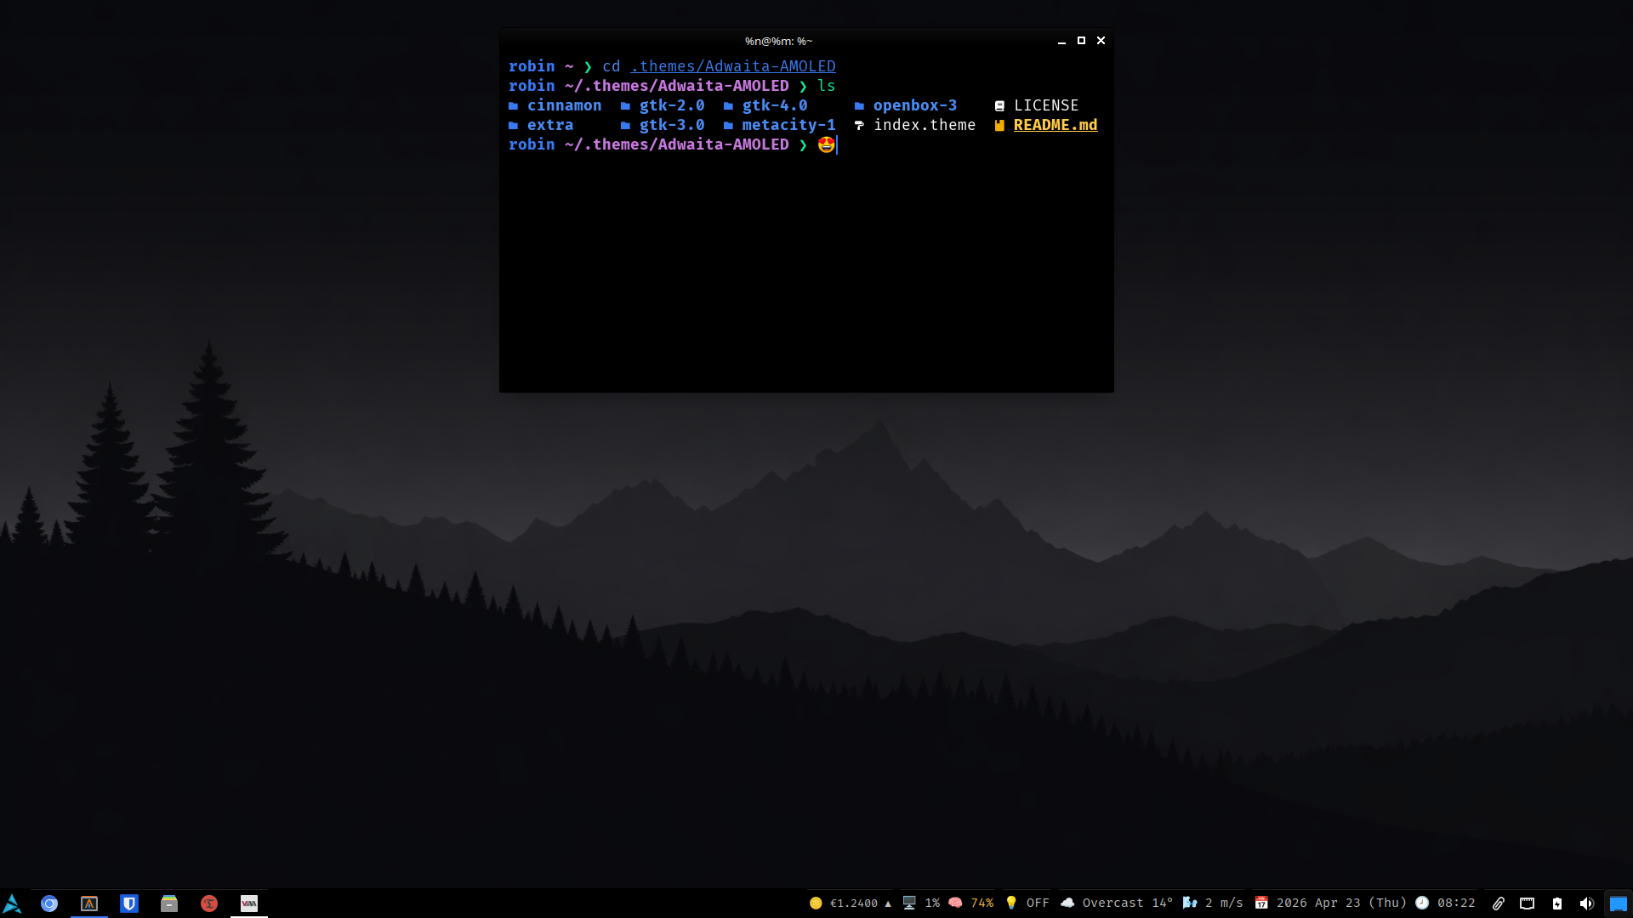Click the .themes/Adwaita-AMOLED path link
Image resolution: width=1633 pixels, height=918 pixels.
(x=733, y=66)
